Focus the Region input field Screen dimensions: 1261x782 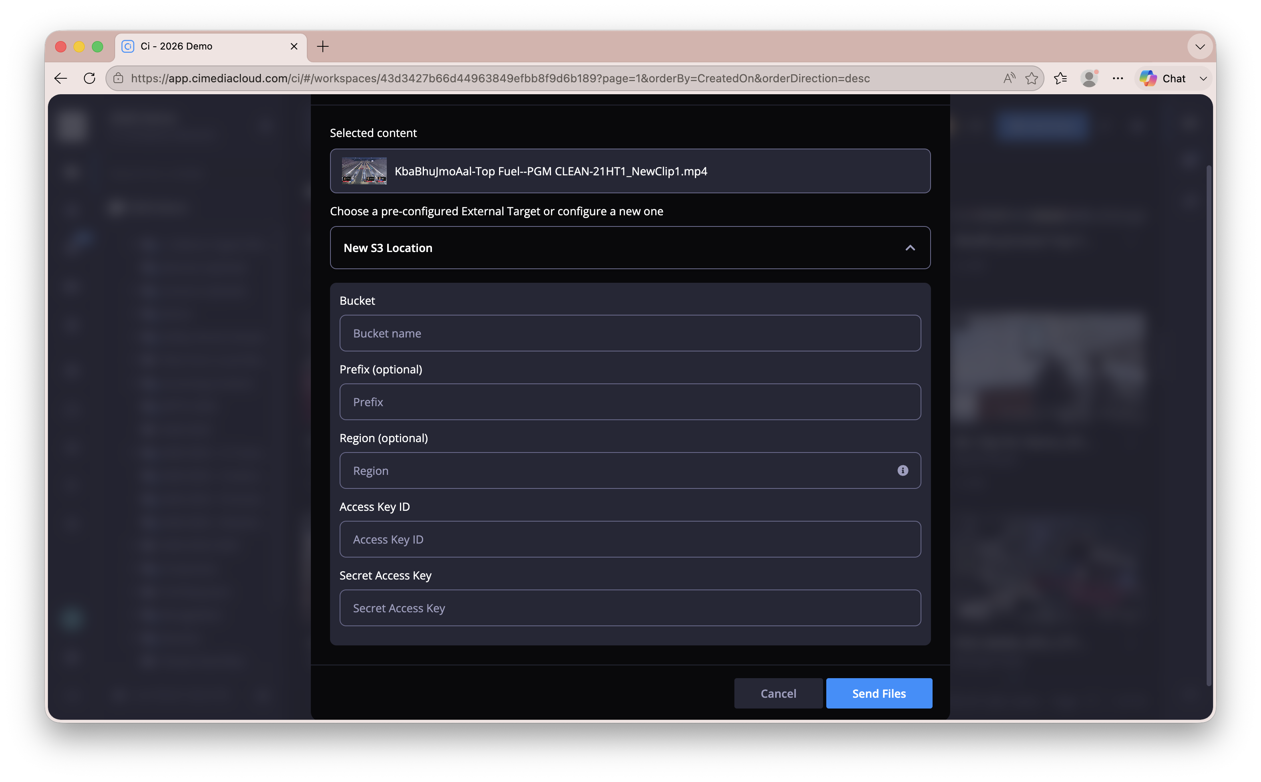630,470
